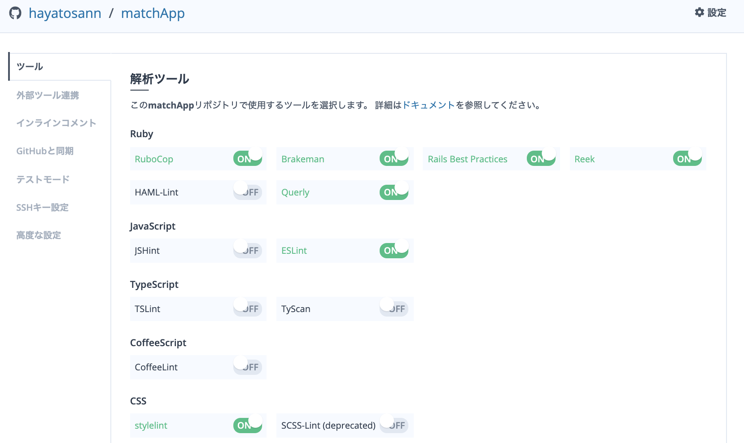Open SSHキー設定 in the sidebar
The image size is (744, 443).
tap(43, 207)
